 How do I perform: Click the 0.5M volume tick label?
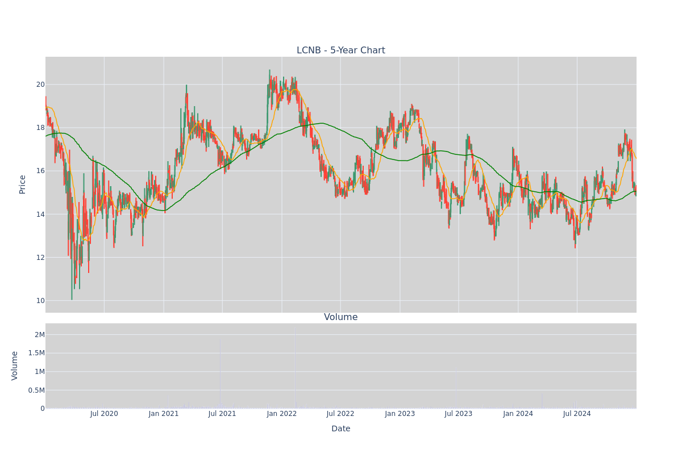coord(36,390)
